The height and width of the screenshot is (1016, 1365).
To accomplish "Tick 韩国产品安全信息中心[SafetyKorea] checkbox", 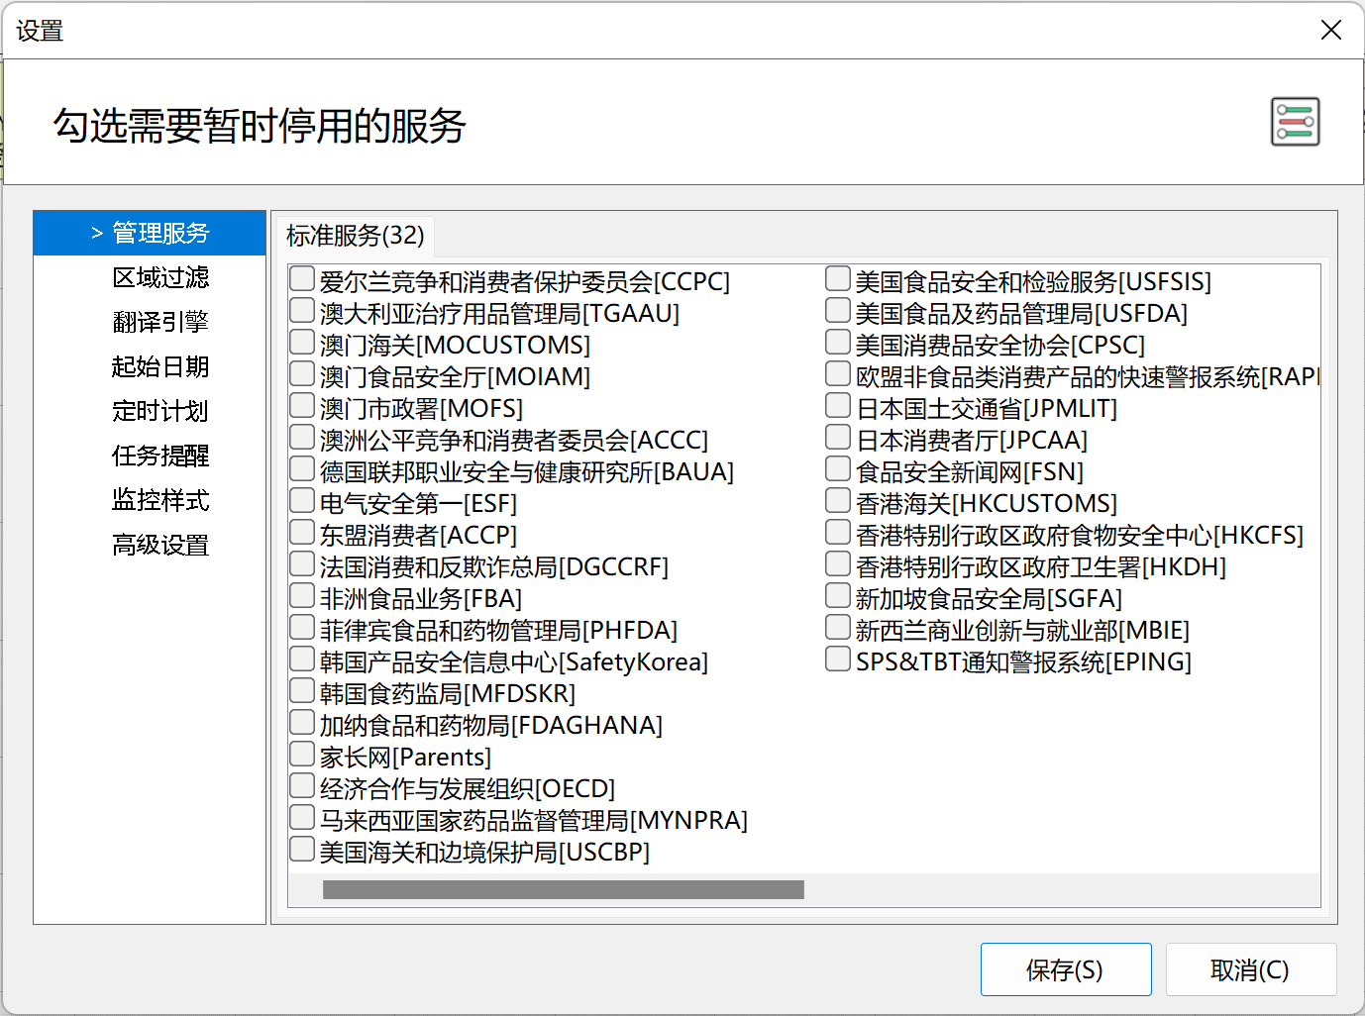I will click(302, 660).
